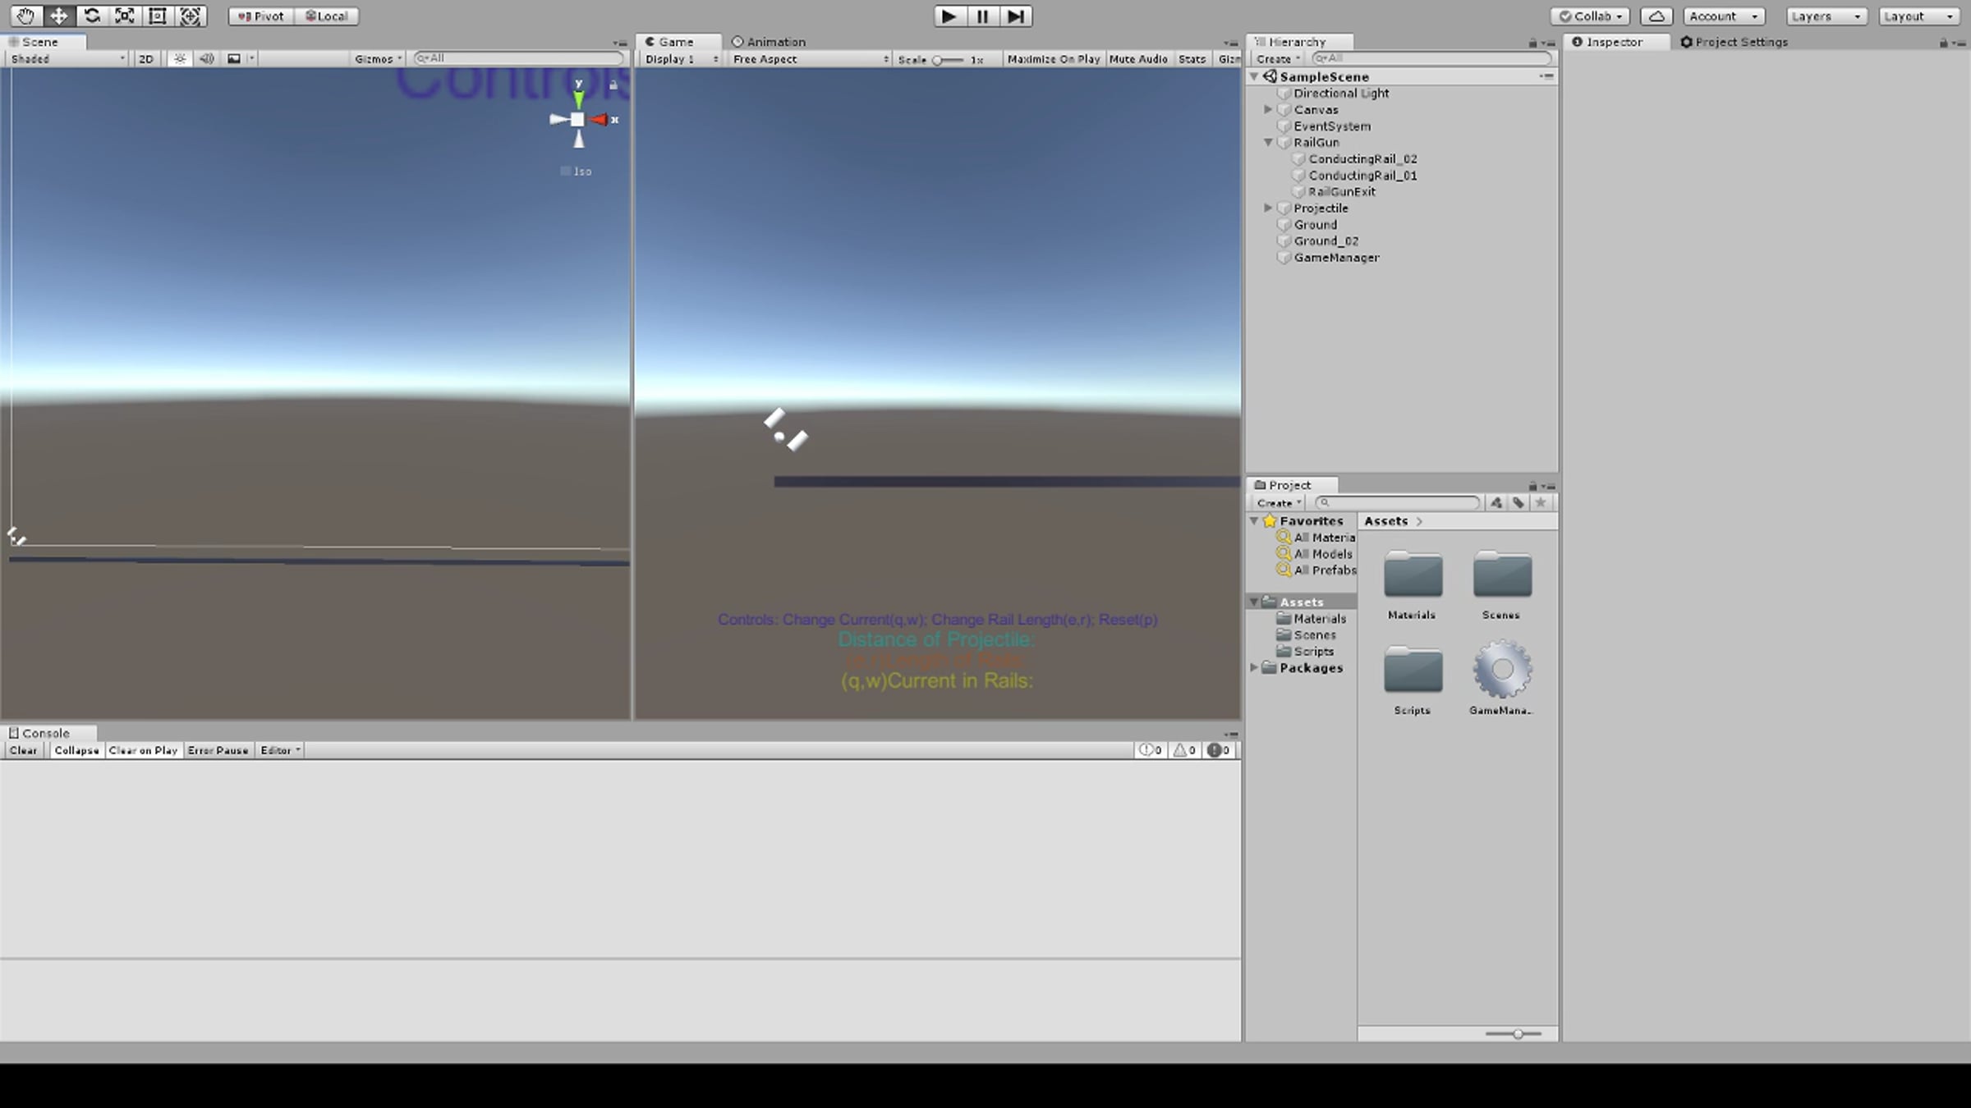Screen dimensions: 1971x1108
Task: Switch to the Project Settings tab
Action: pos(1734,42)
